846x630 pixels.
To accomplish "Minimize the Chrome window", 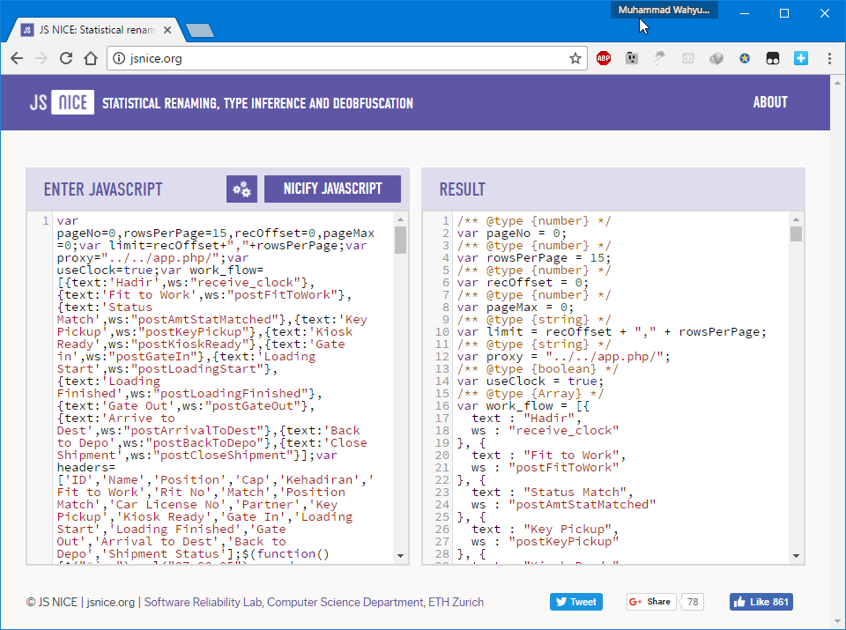I will [745, 13].
